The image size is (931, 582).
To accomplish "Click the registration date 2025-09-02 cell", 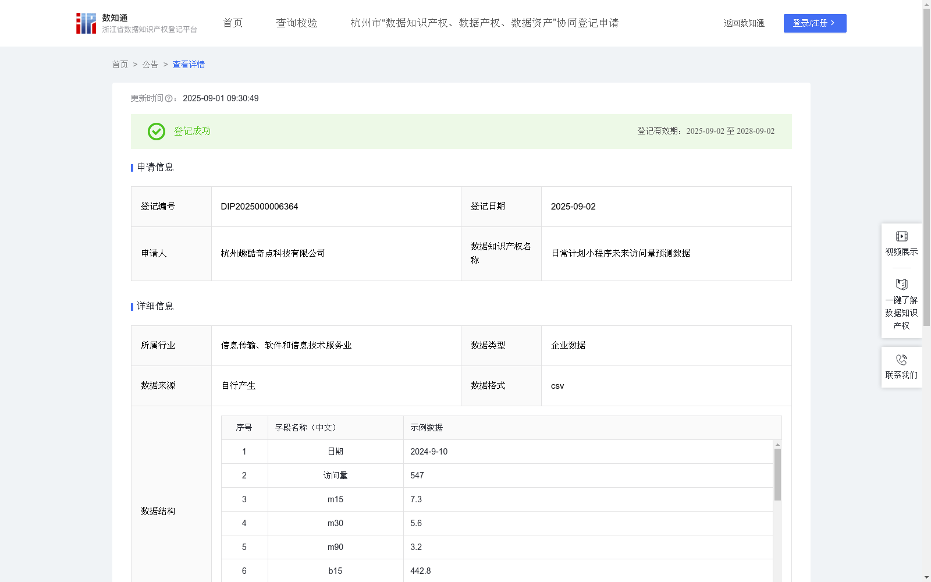I will (666, 207).
